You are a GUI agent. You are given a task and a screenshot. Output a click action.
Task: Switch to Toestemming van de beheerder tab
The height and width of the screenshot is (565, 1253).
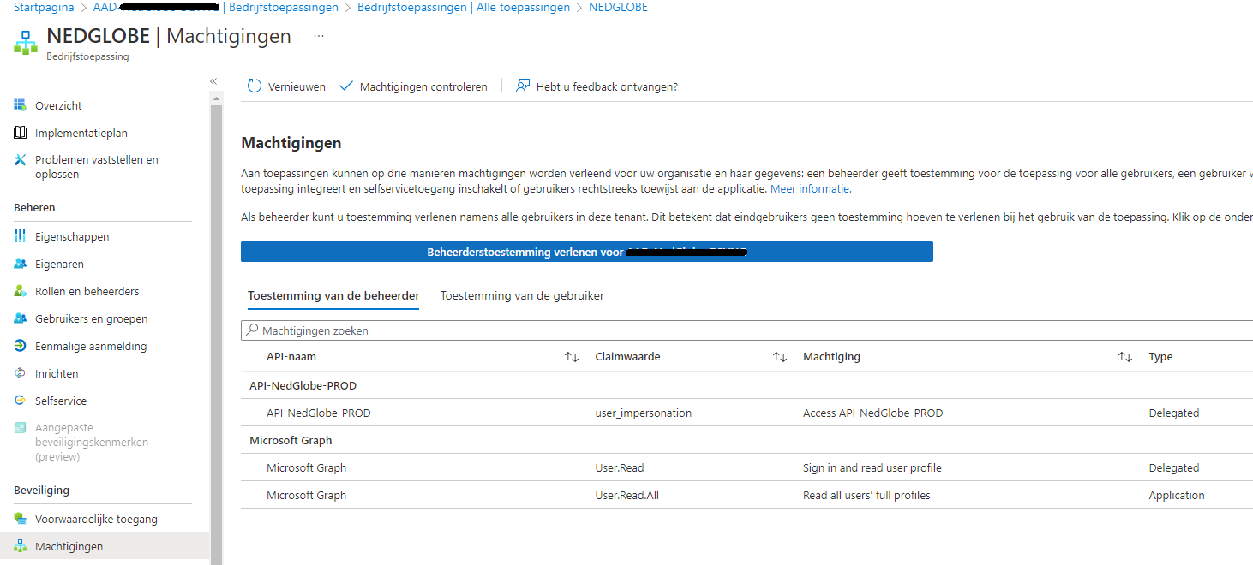point(333,295)
